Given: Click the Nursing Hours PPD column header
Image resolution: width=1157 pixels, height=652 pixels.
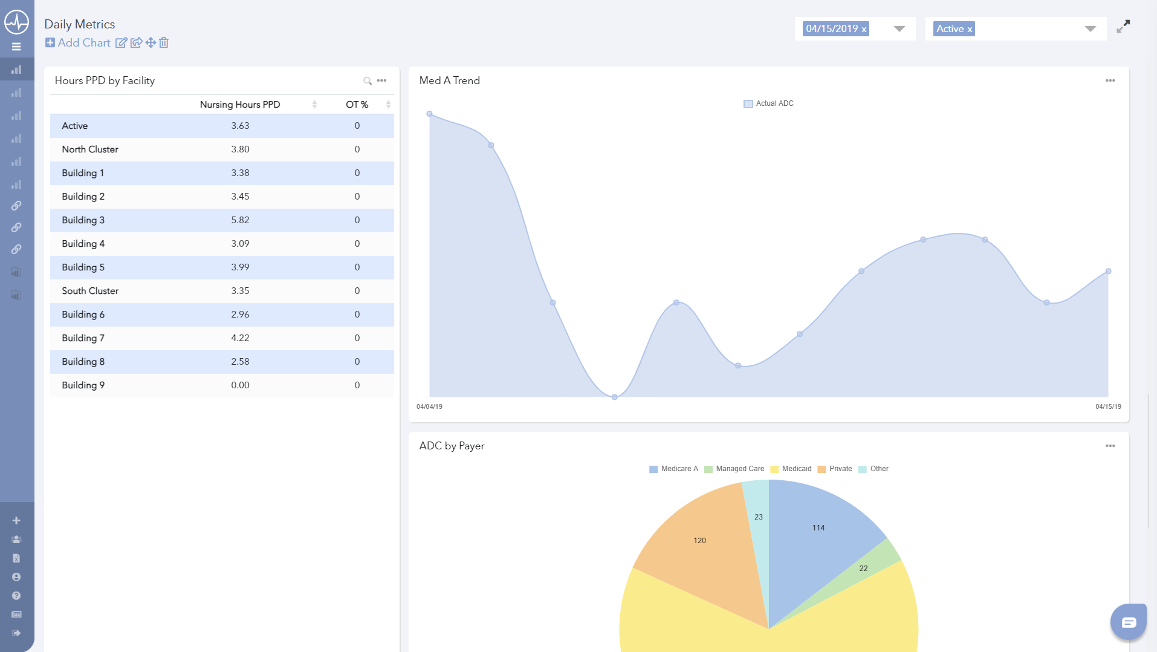Looking at the screenshot, I should point(240,105).
